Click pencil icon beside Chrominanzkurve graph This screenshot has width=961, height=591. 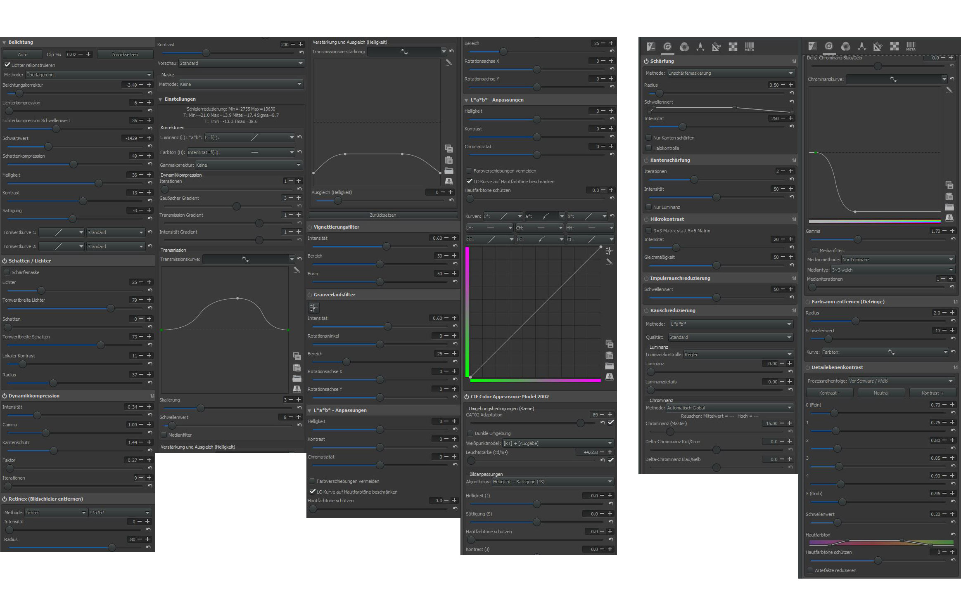(949, 90)
